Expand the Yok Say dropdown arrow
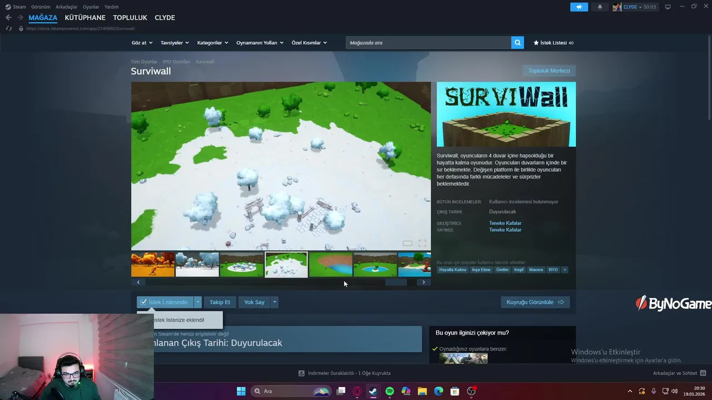 274,302
